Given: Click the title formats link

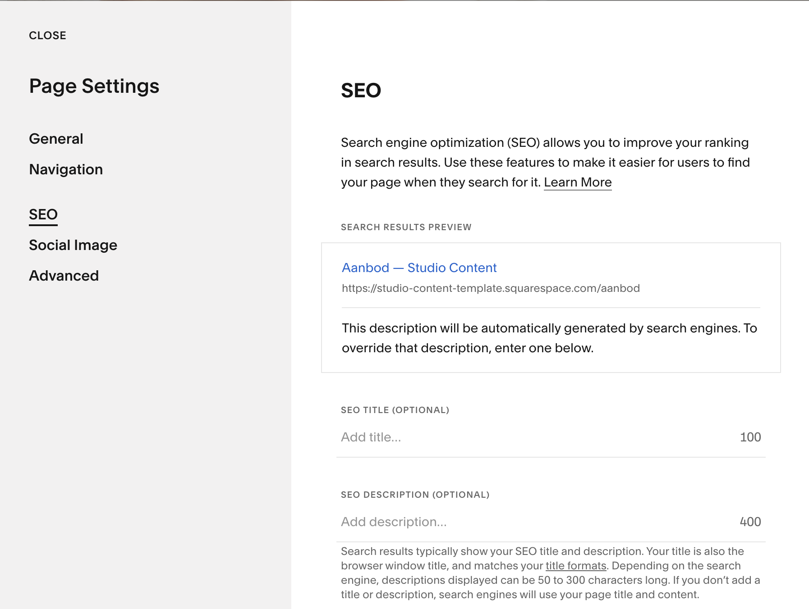Looking at the screenshot, I should [575, 566].
